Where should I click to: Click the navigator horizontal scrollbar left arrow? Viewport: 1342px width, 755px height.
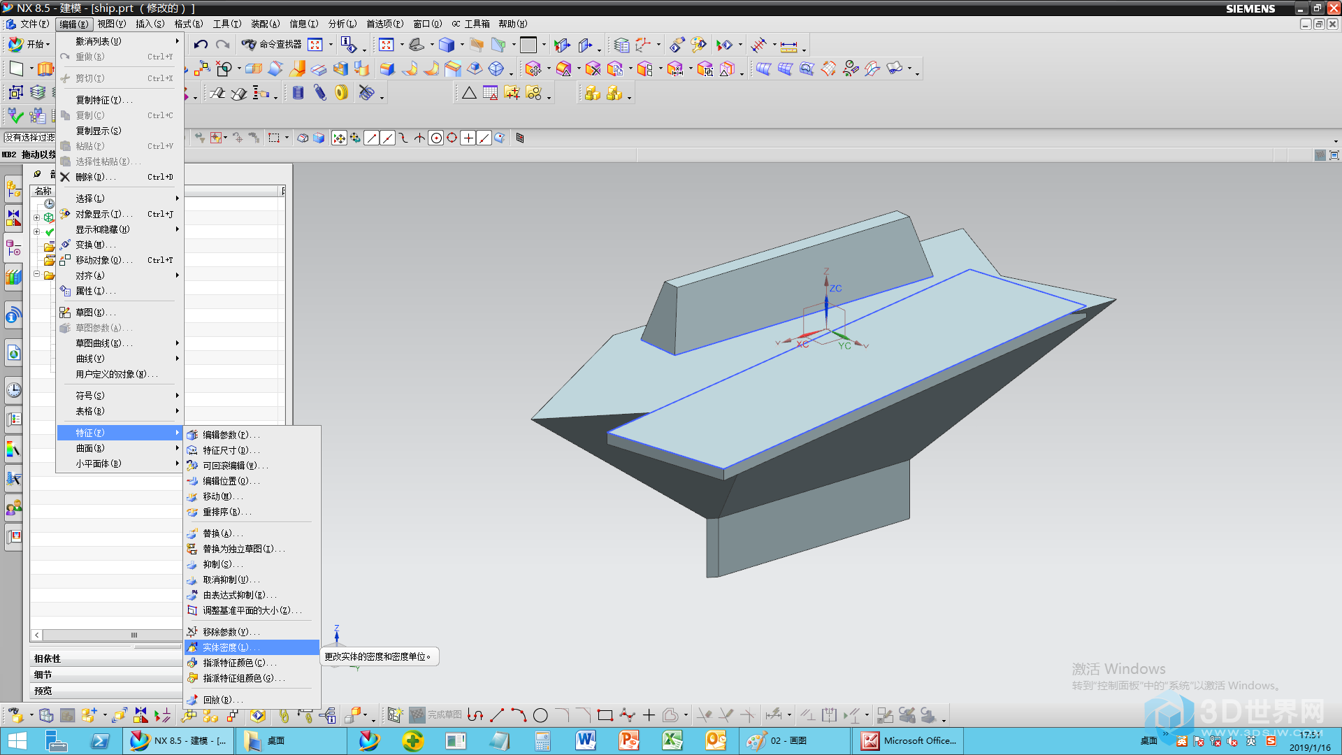click(x=37, y=635)
